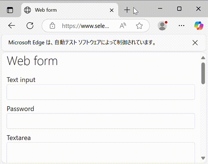Image resolution: width=208 pixels, height=164 pixels.
Task: Dismiss the automated test software notification
Action: 195,43
